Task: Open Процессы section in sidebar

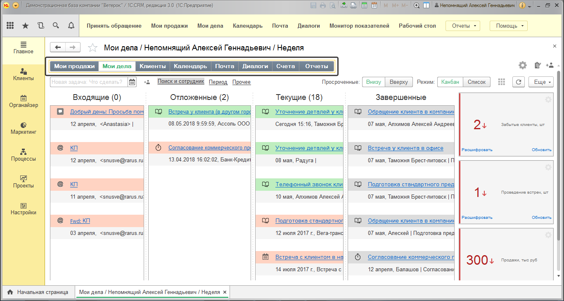Action: click(24, 155)
